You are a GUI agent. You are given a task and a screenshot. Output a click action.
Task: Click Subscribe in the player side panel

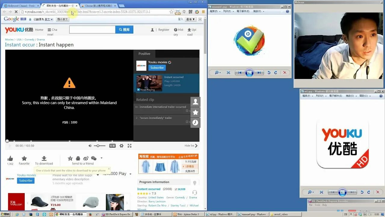point(157,68)
